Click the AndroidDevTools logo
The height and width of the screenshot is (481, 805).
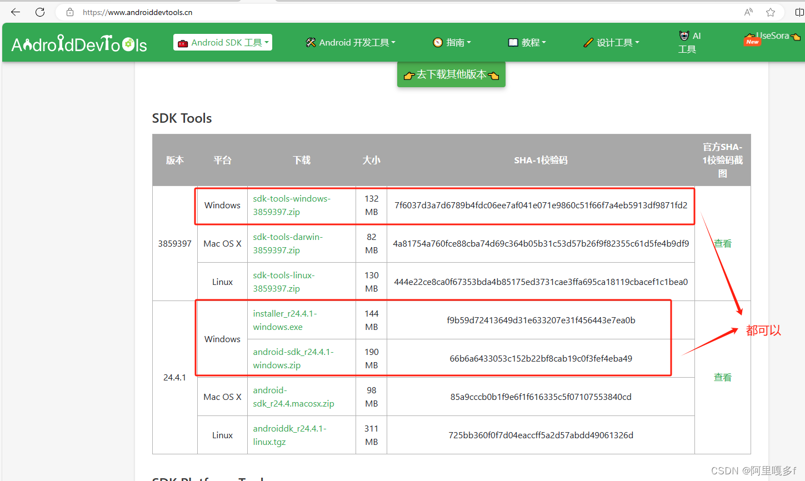pos(79,43)
